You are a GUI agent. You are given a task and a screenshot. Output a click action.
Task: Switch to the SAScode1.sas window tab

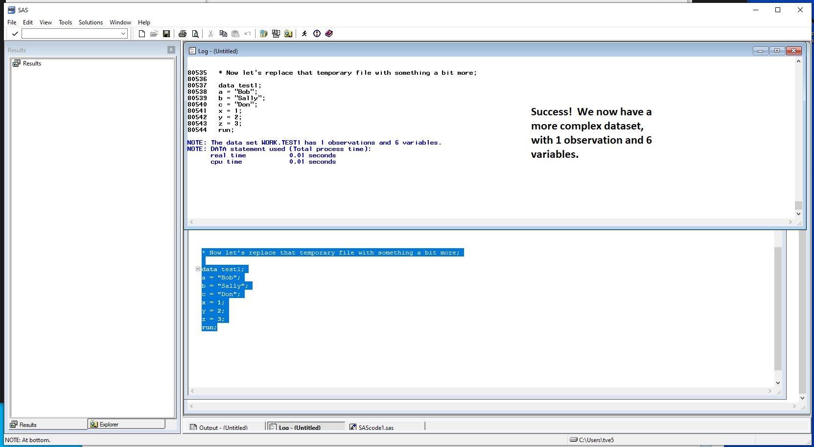[x=375, y=427]
